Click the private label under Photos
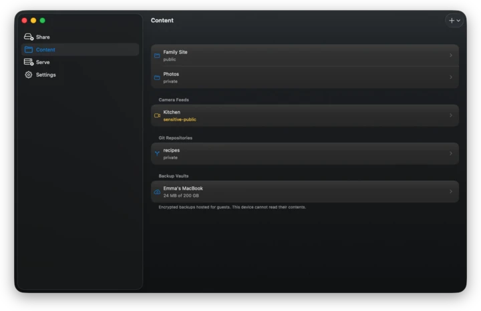The image size is (481, 311). coord(170,81)
